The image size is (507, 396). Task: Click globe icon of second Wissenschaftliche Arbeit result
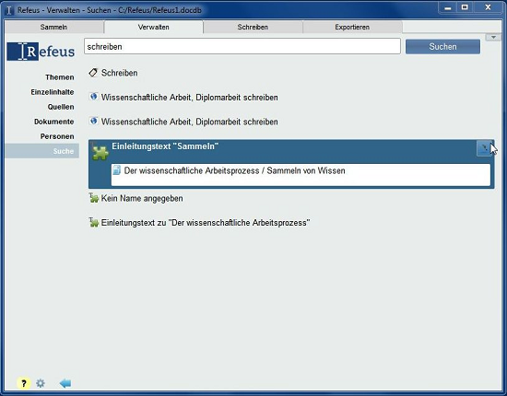point(94,122)
